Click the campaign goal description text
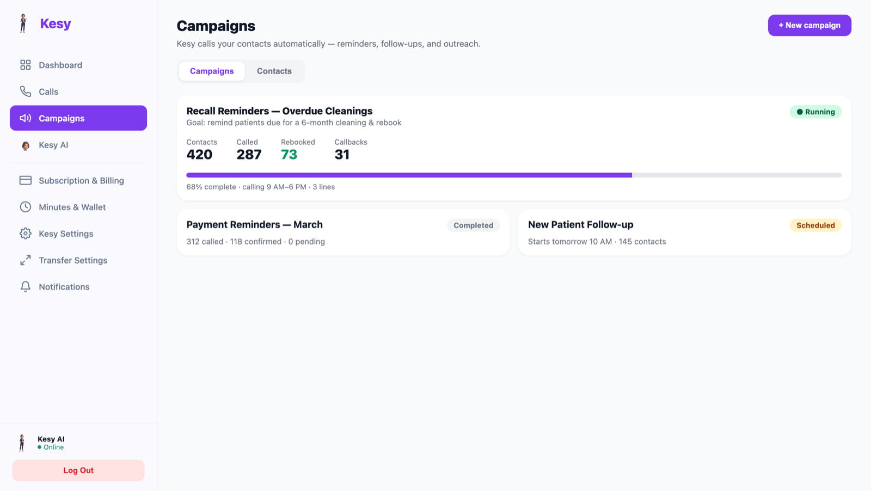The height and width of the screenshot is (491, 871). coord(294,123)
